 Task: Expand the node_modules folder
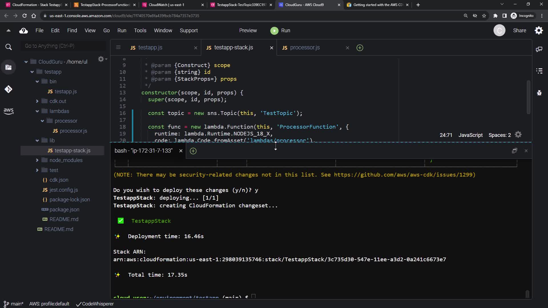(x=37, y=160)
